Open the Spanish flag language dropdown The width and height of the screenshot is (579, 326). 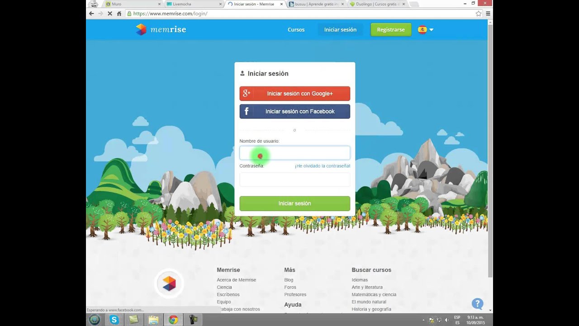[x=426, y=29]
